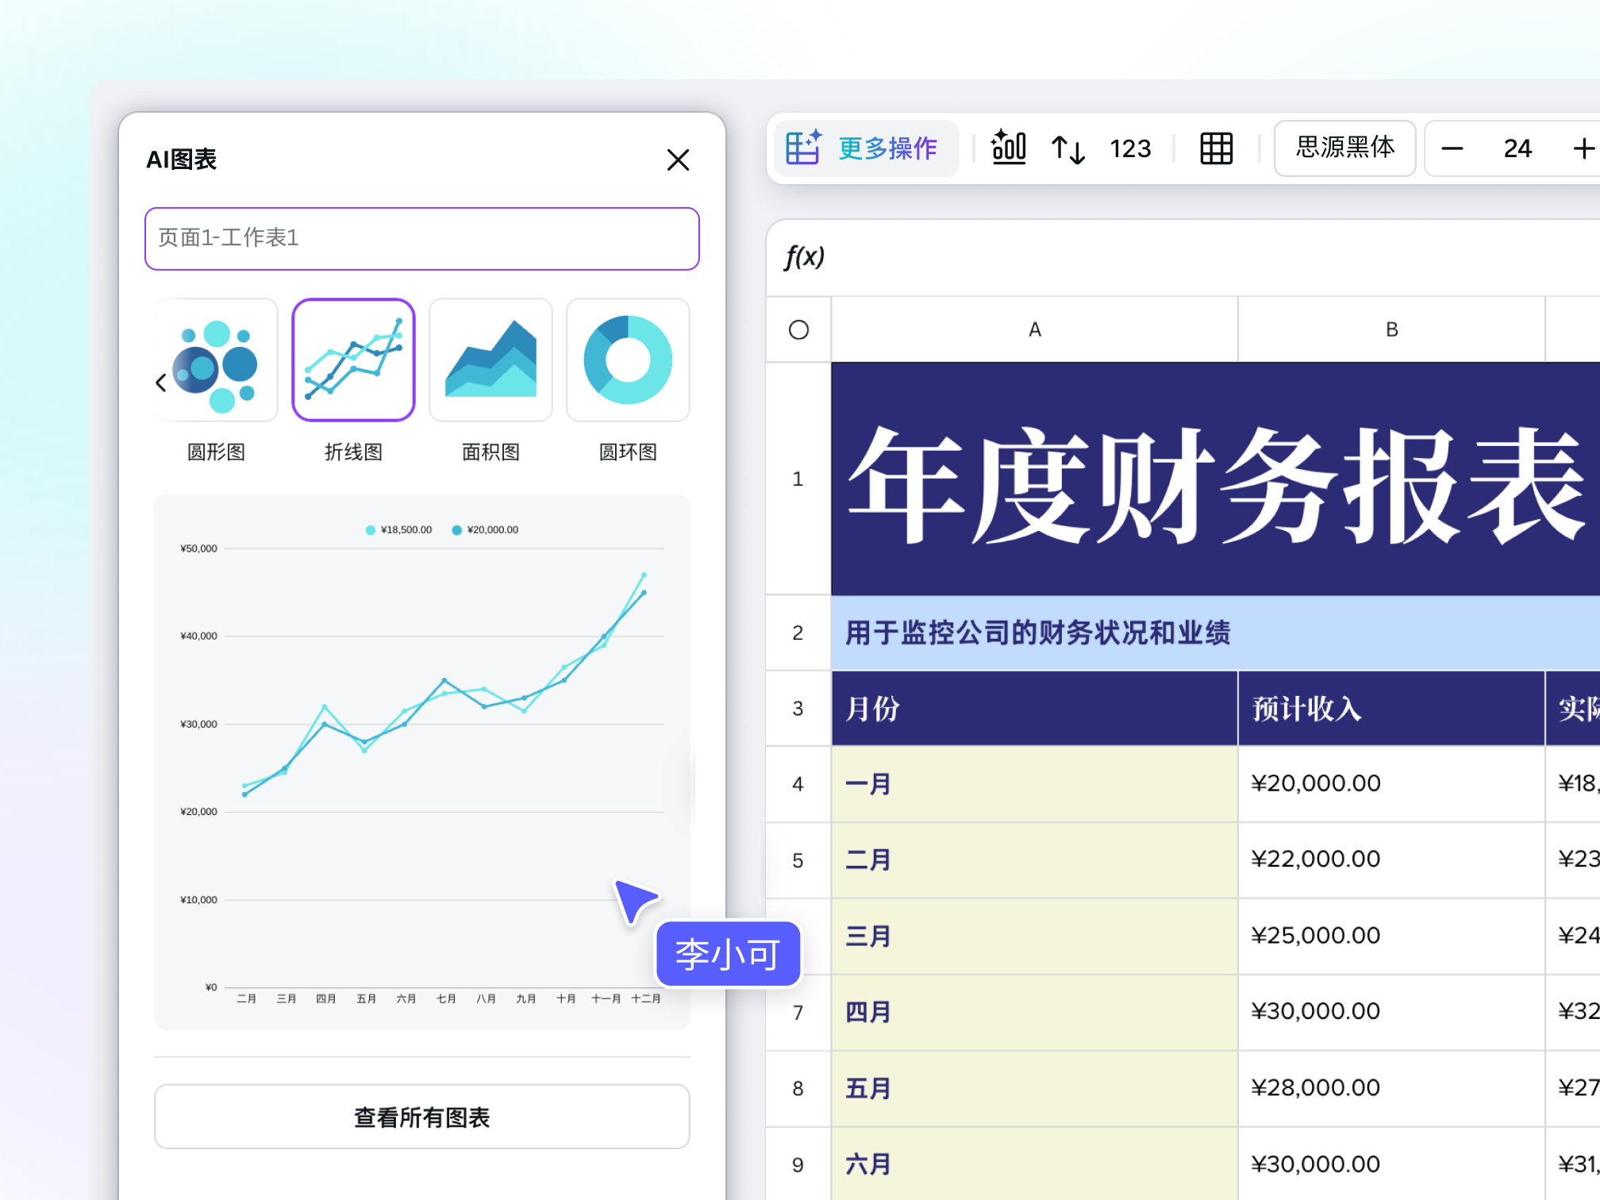Click the ¥20,000.00 cell in 一月 row
1600x1200 pixels.
(1391, 784)
